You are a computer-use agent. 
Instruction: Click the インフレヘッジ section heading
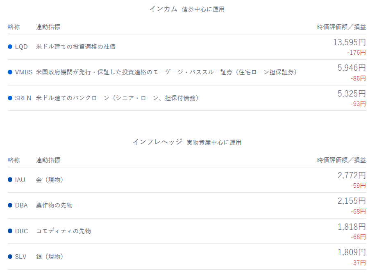click(x=157, y=142)
